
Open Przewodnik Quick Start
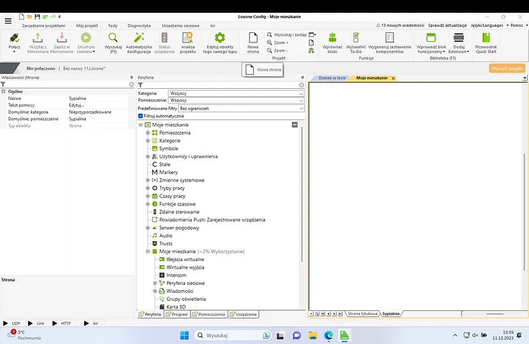pyautogui.click(x=486, y=43)
